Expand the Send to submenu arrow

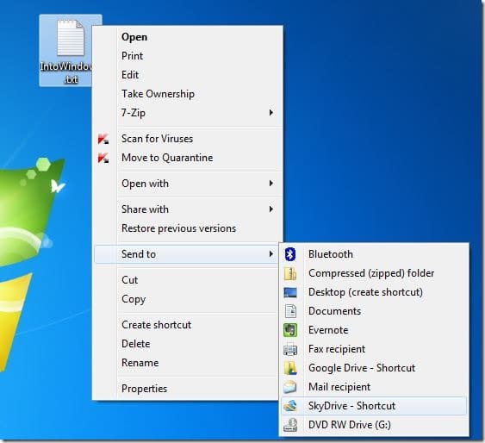[271, 254]
